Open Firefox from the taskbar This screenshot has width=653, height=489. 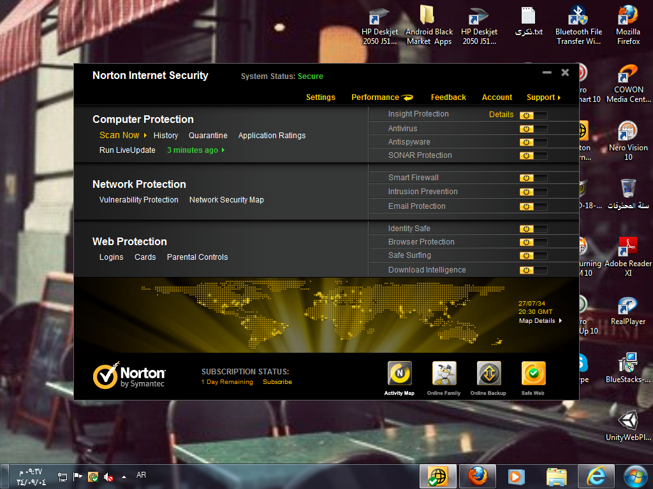(478, 476)
